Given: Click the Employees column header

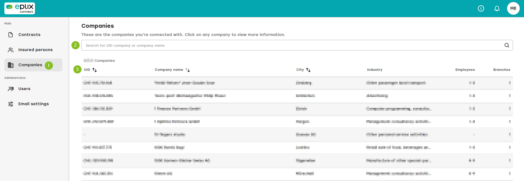Looking at the screenshot, I should (x=465, y=70).
